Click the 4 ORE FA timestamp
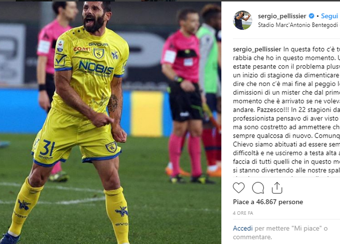 243,213
